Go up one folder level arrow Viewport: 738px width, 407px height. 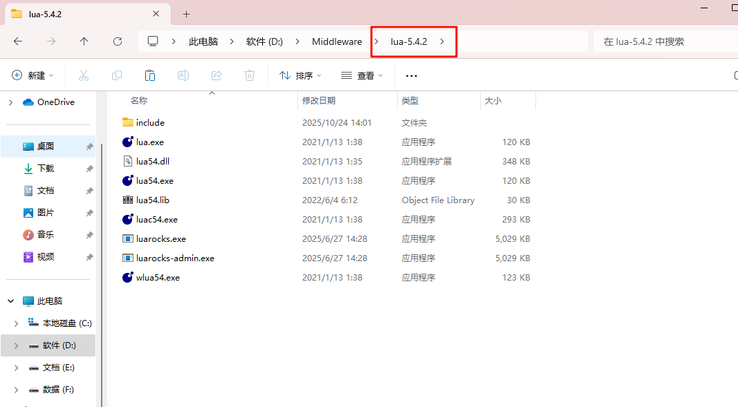(x=84, y=41)
